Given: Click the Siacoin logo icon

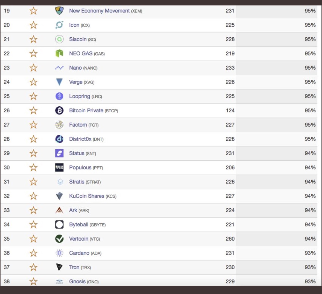Looking at the screenshot, I should click(x=59, y=39).
